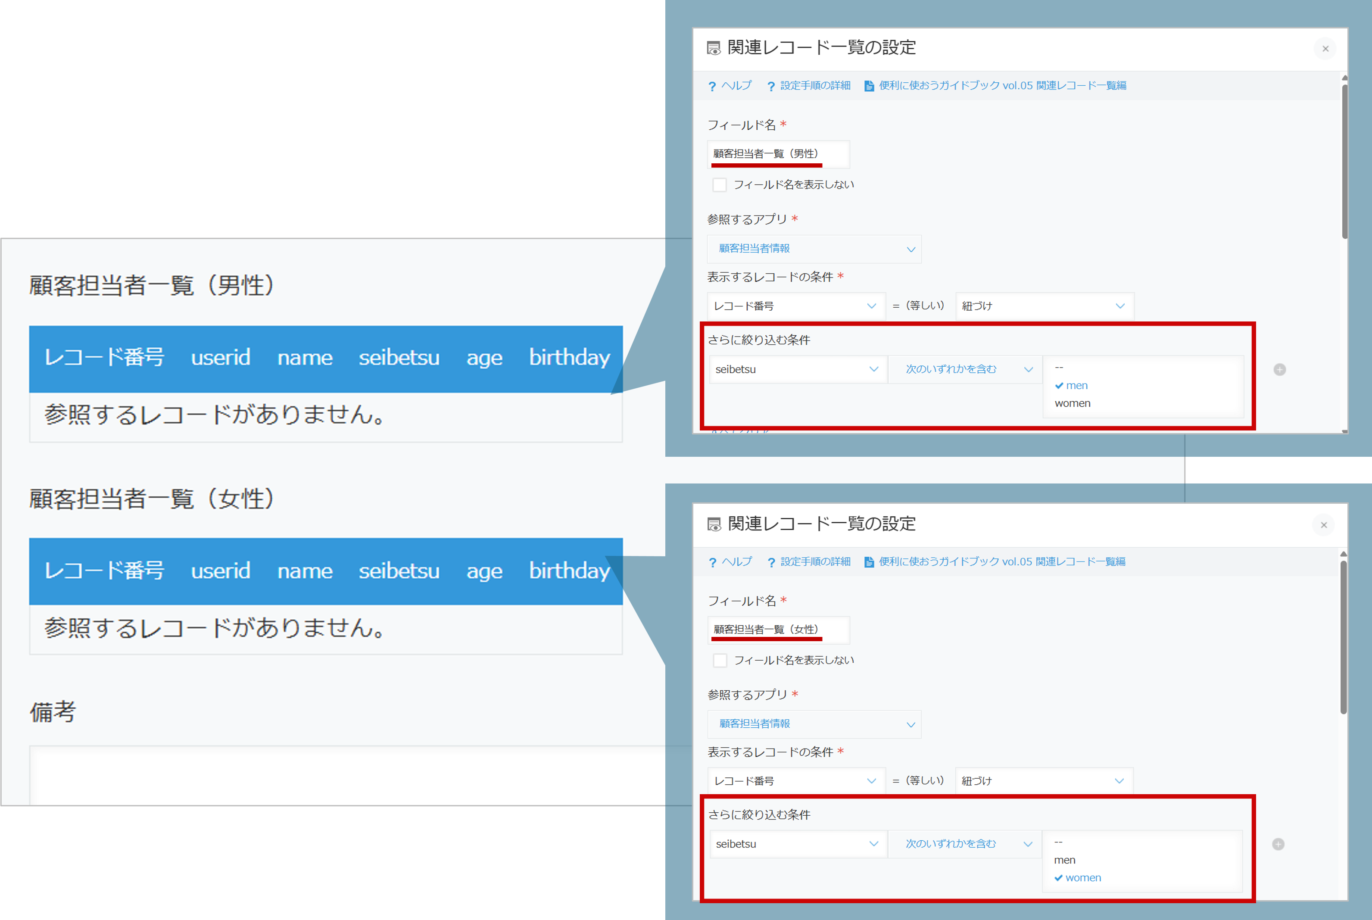Click the lower dialog's title icon

tap(714, 524)
